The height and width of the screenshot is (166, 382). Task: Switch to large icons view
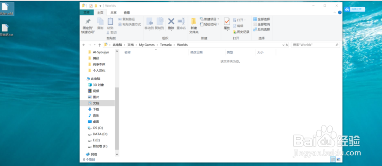tap(338, 159)
